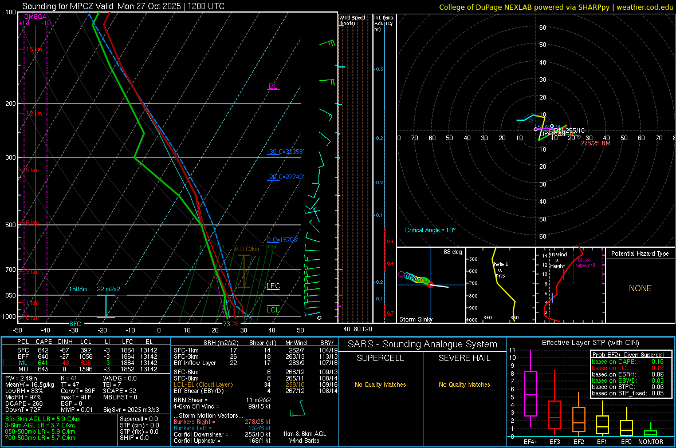Image resolution: width=676 pixels, height=448 pixels.
Task: Click the '68 deg' slinky tilt value
Action: point(453,252)
